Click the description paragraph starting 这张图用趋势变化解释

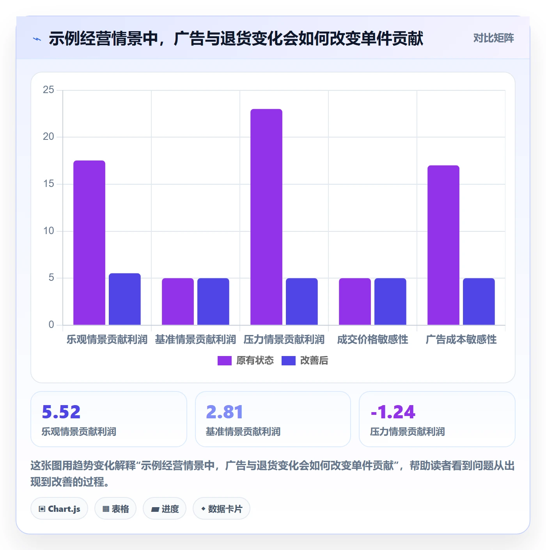coord(273,474)
